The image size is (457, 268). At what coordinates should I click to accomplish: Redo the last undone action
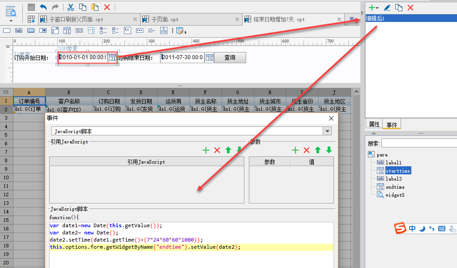click(x=55, y=7)
